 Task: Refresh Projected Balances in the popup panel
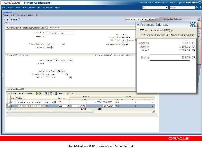193,24
